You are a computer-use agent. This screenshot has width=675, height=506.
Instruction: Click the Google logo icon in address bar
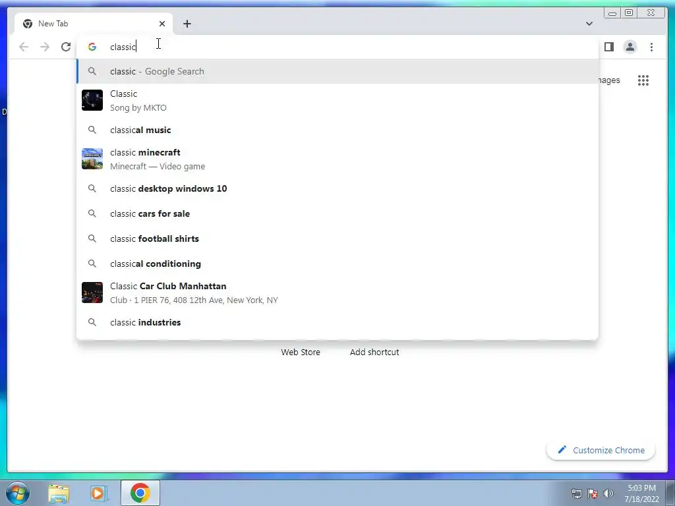coord(92,47)
